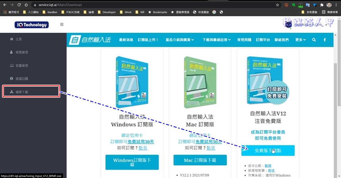Toggle sidebar with the hamburger icon
341x178 pixels.
pyautogui.click(x=62, y=25)
